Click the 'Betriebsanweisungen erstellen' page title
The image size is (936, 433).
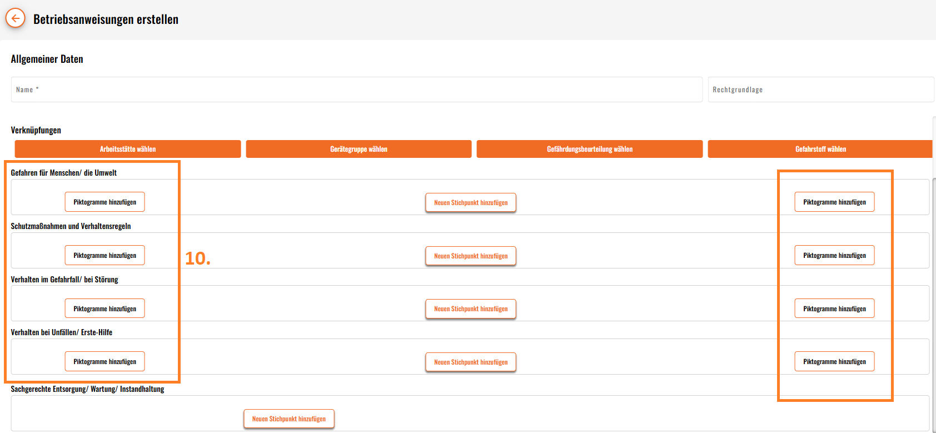click(106, 19)
